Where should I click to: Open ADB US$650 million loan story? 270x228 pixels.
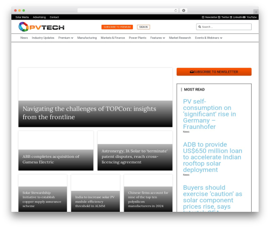point(213,157)
